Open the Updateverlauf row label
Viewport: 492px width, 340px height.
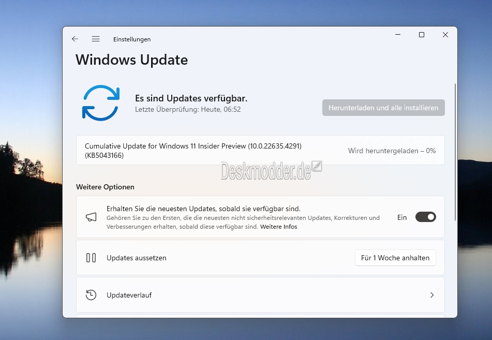(129, 295)
